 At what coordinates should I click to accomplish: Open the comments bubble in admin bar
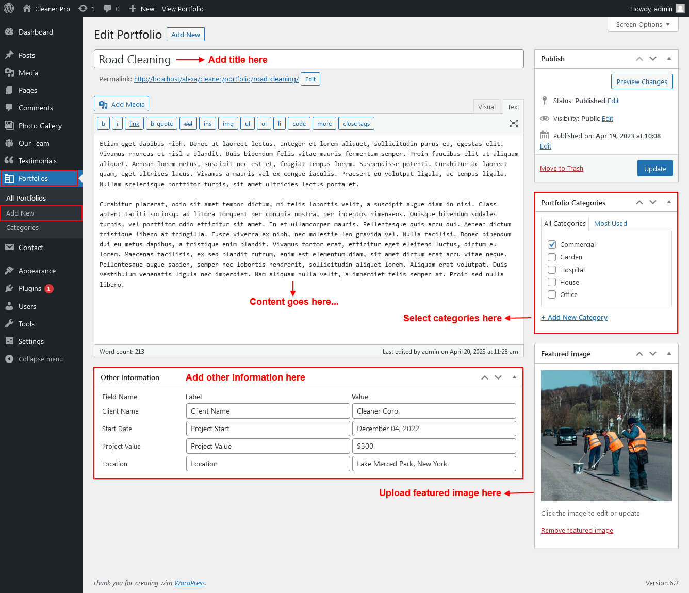(107, 8)
